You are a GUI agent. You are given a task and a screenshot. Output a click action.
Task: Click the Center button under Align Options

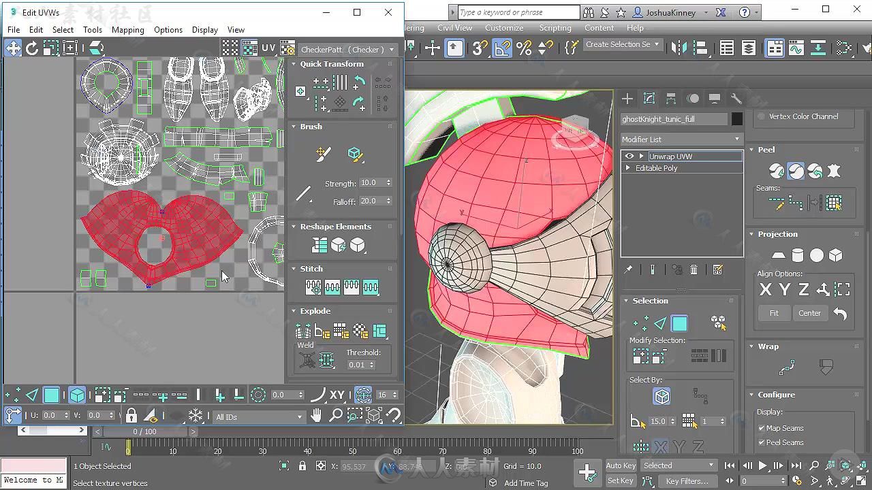tap(809, 313)
